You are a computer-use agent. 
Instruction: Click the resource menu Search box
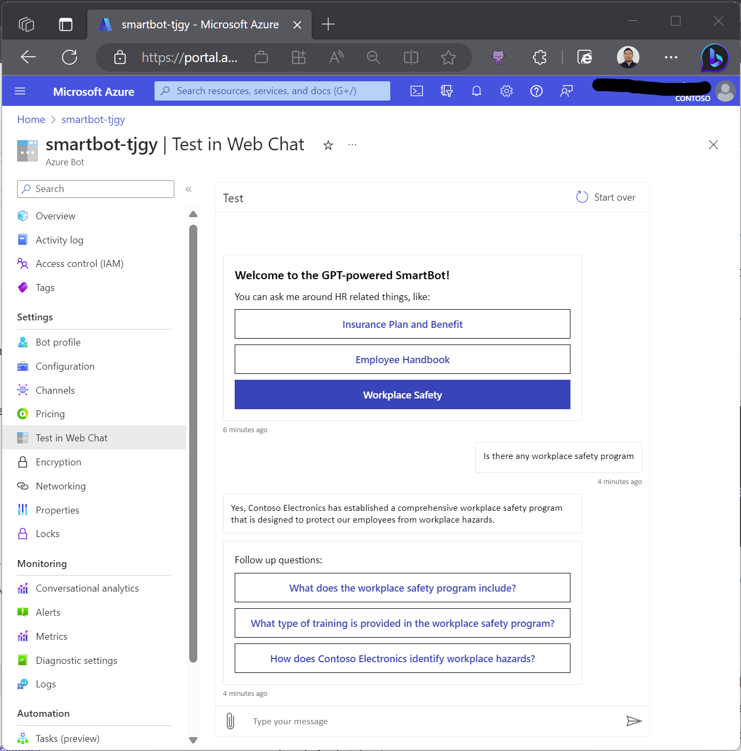[96, 189]
